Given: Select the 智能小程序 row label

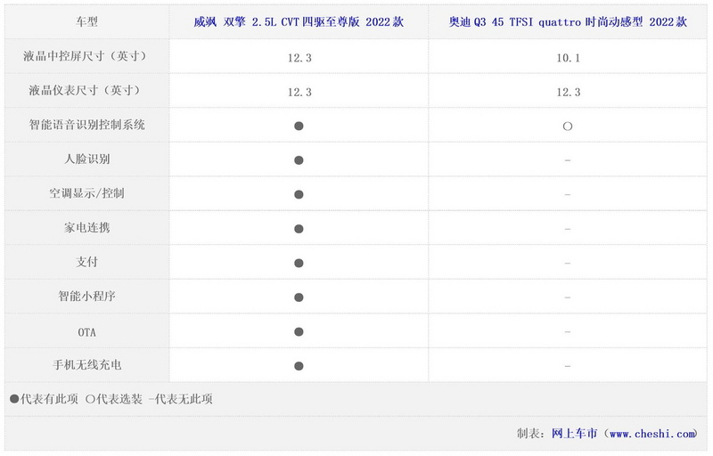Looking at the screenshot, I should point(86,296).
